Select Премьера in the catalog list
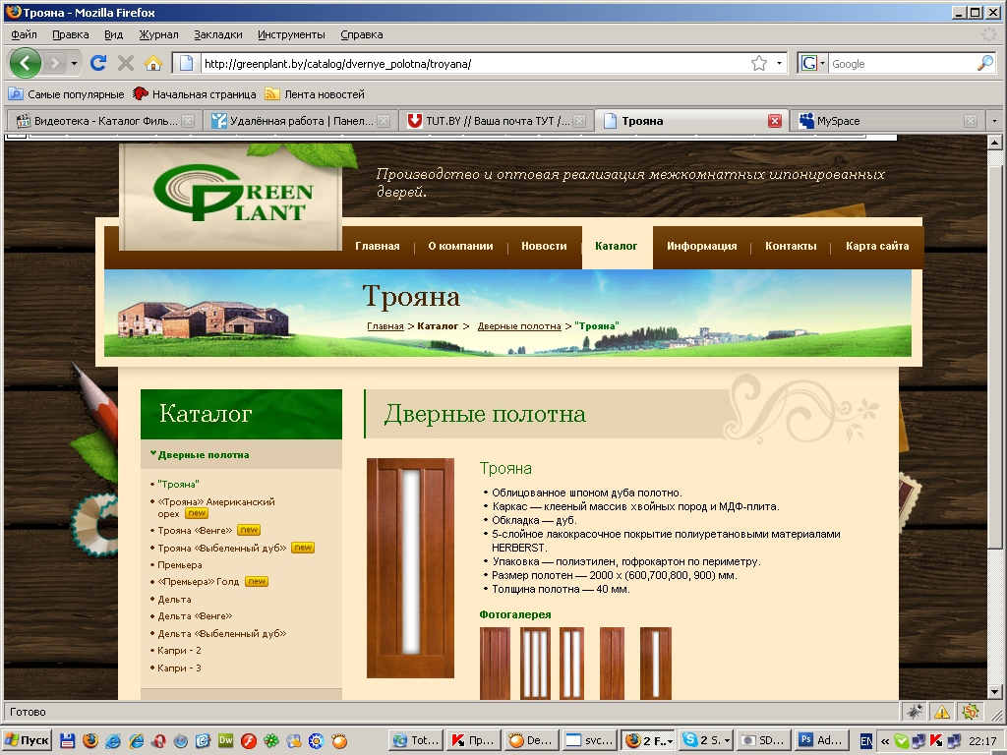The height and width of the screenshot is (755, 1007). tap(179, 565)
